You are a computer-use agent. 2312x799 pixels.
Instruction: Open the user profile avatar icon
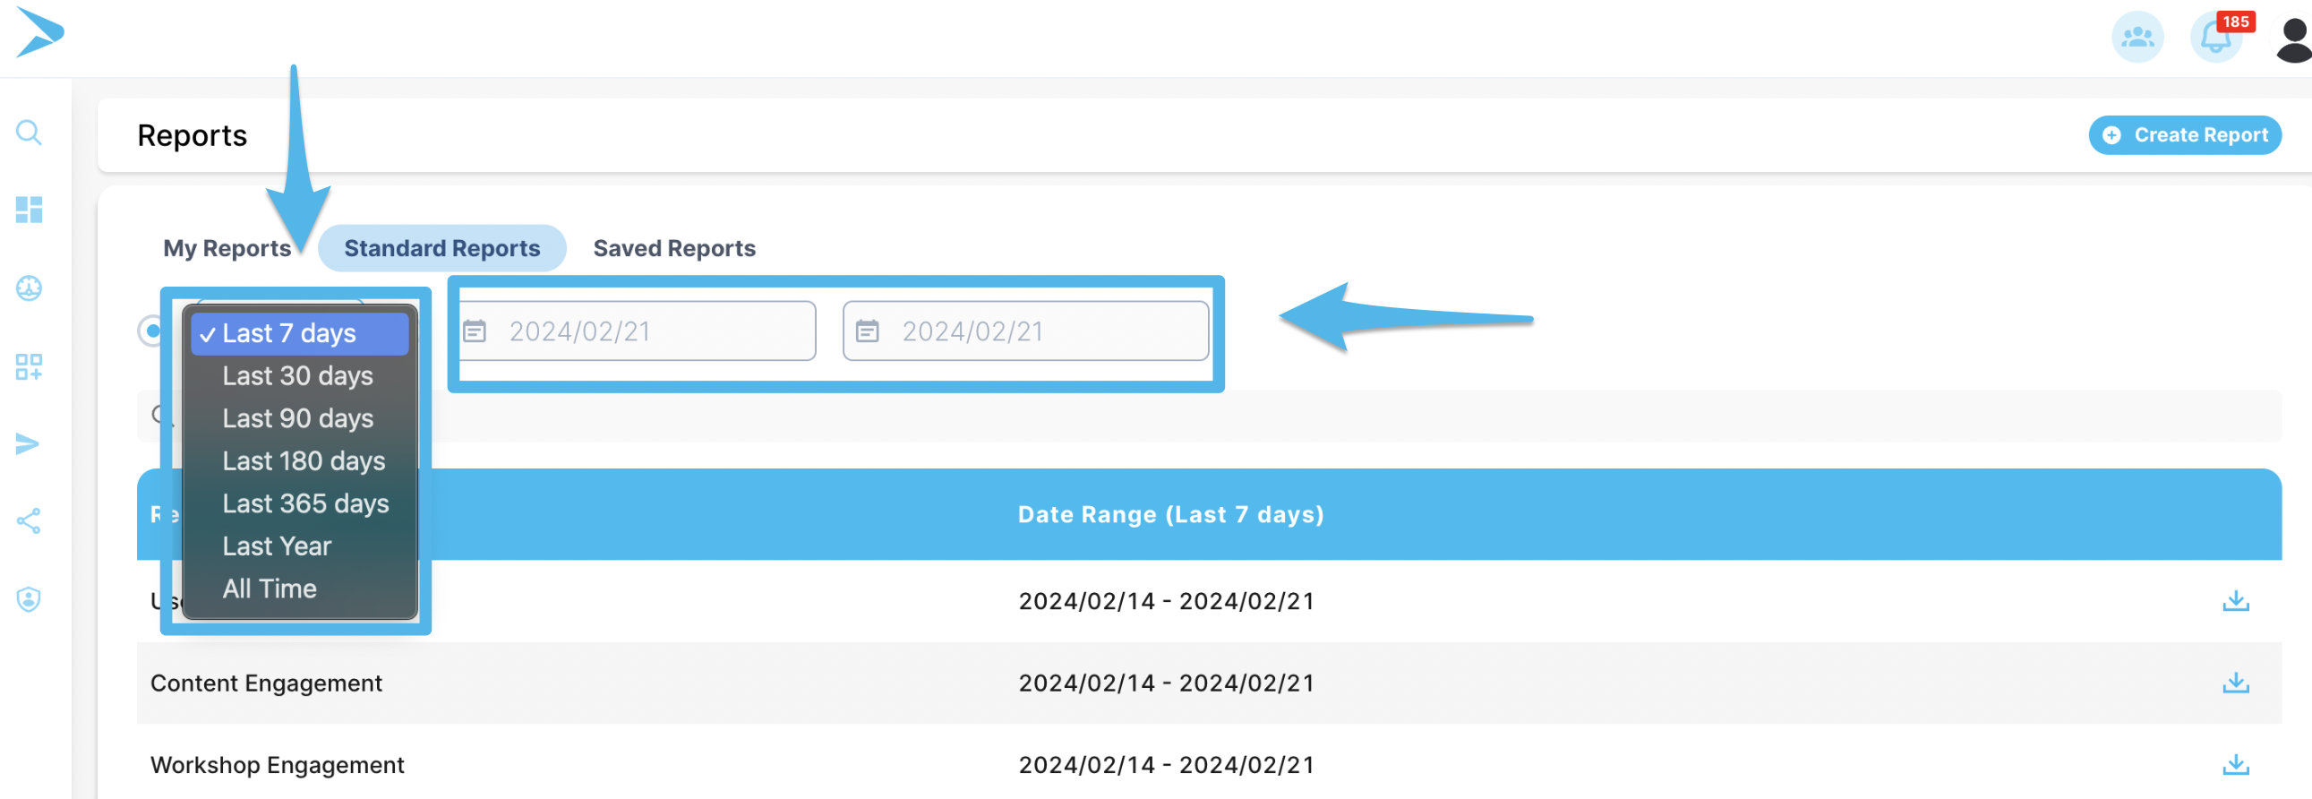point(2293,39)
